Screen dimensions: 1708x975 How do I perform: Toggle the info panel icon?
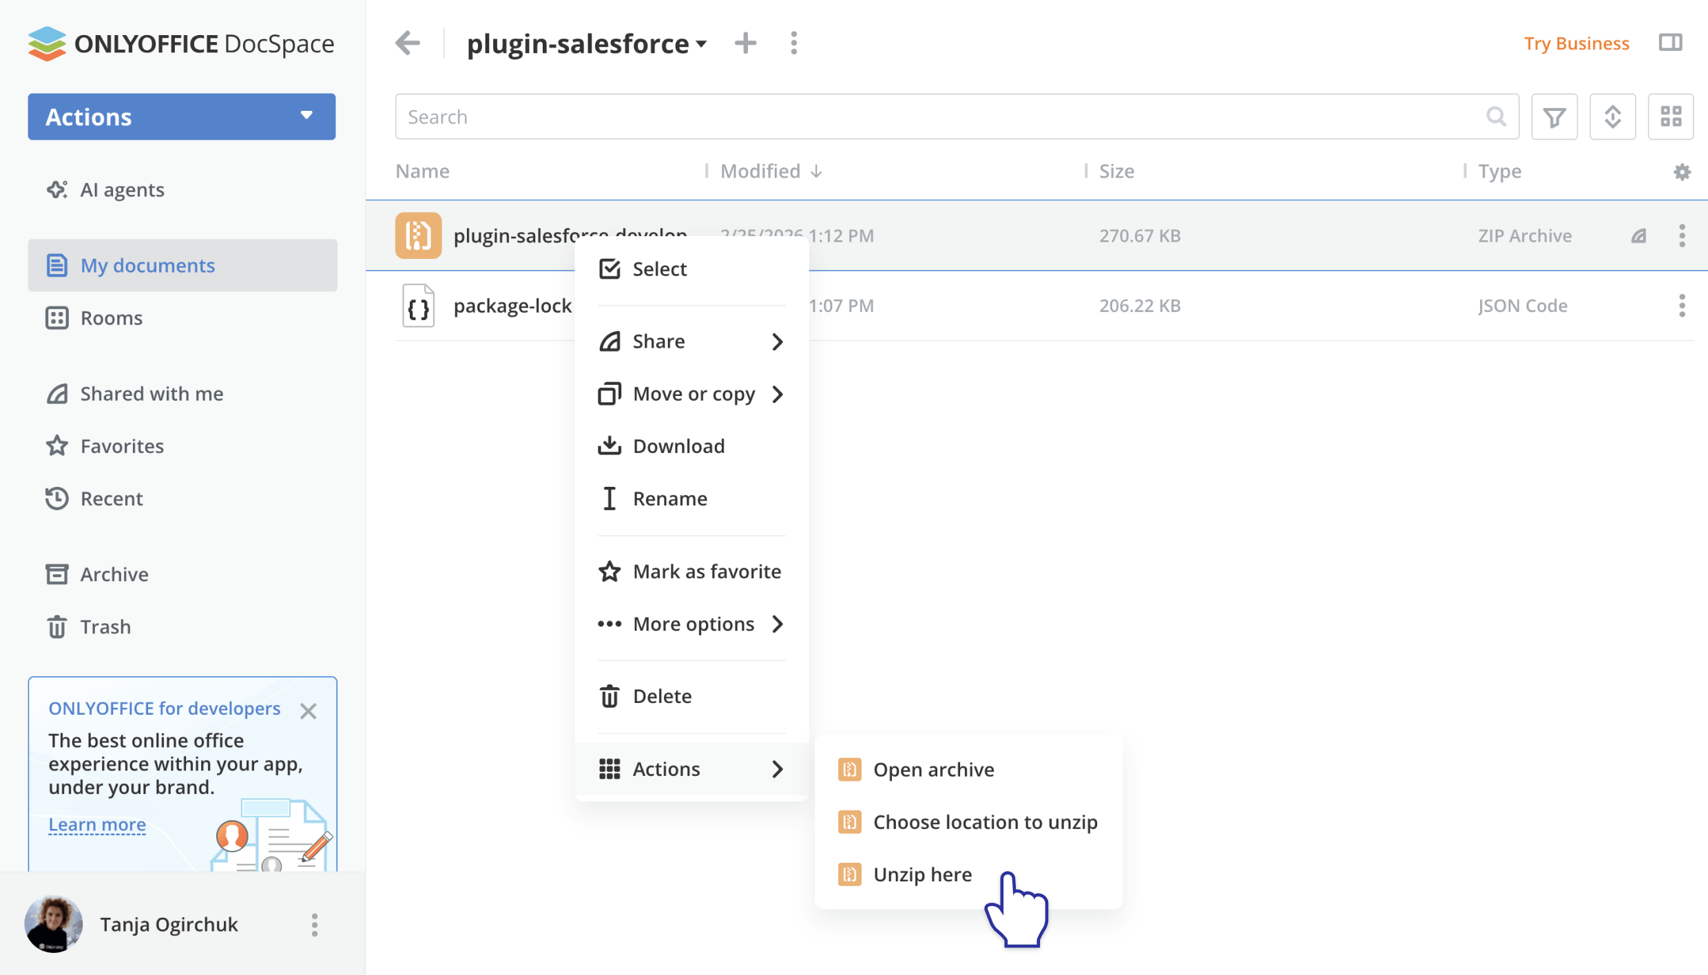1670,43
